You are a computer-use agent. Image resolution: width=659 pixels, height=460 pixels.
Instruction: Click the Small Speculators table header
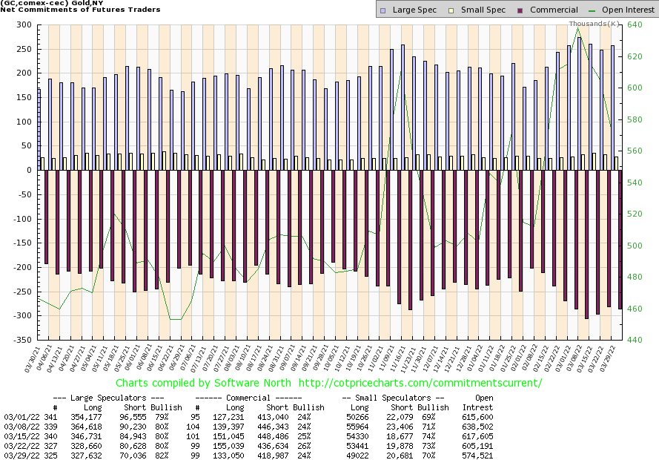click(393, 397)
